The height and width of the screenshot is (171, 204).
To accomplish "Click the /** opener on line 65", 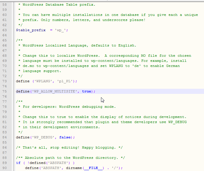I will [19, 40].
